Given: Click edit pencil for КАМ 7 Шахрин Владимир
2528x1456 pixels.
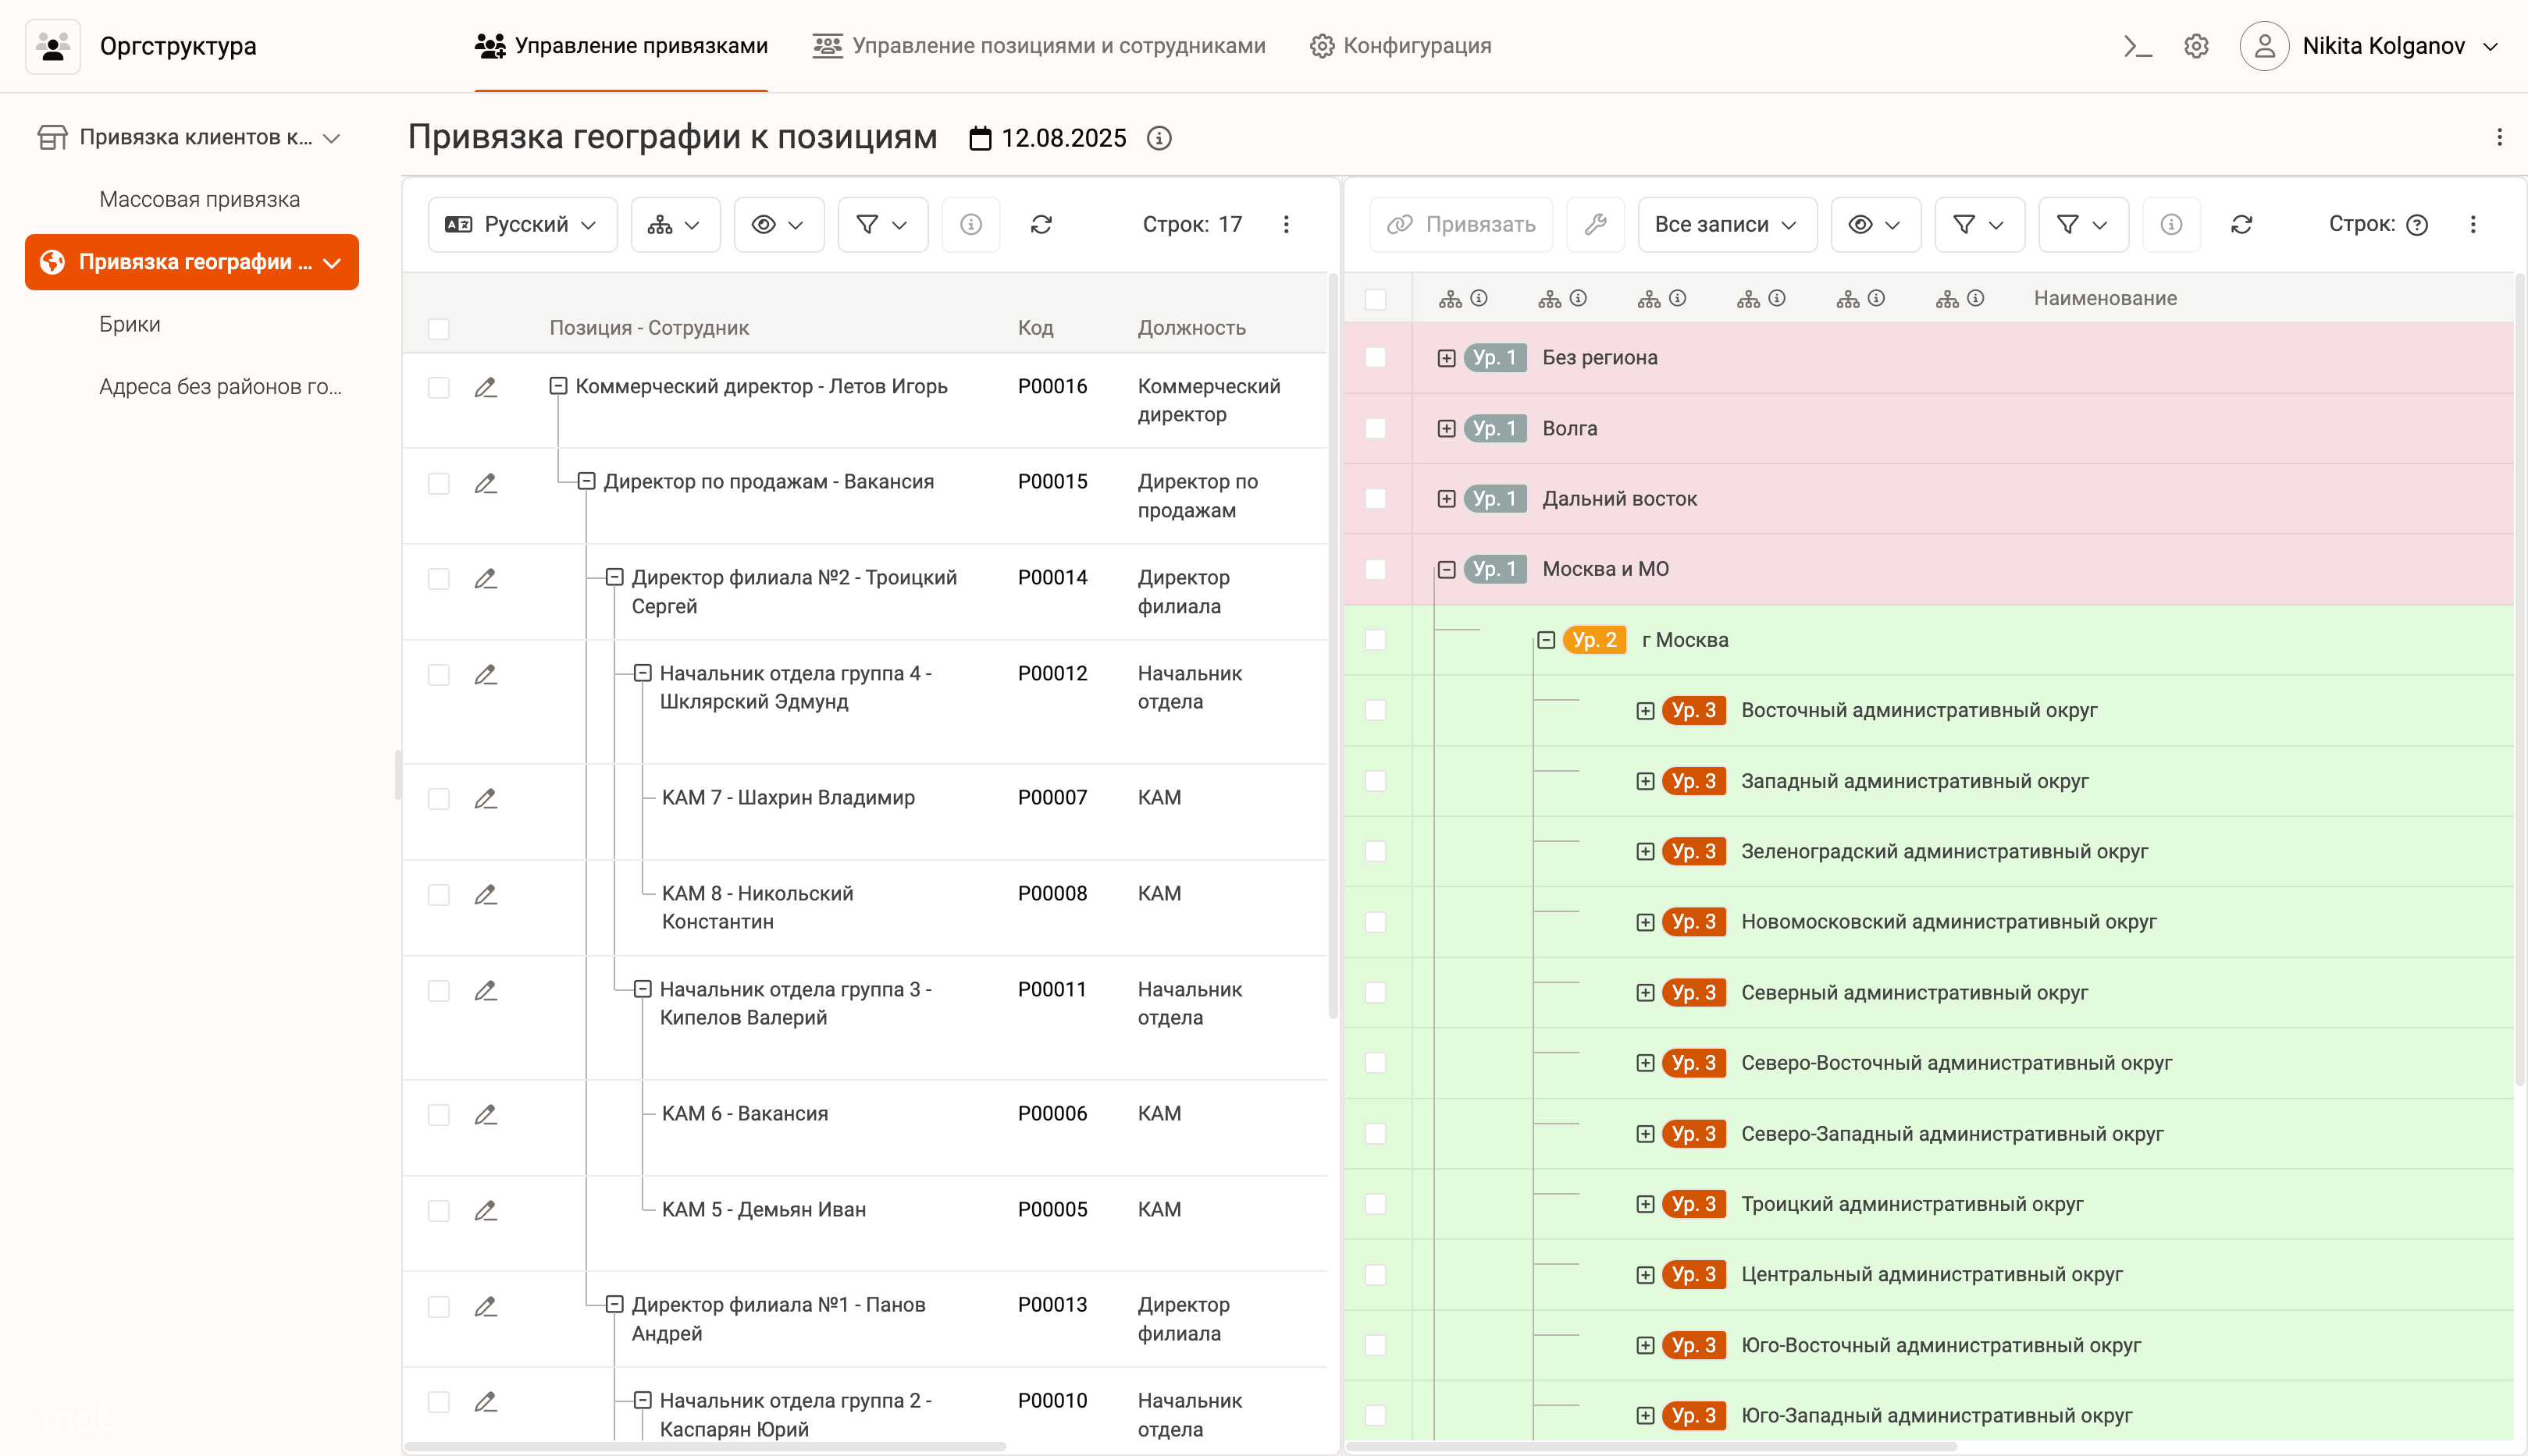Looking at the screenshot, I should (485, 798).
